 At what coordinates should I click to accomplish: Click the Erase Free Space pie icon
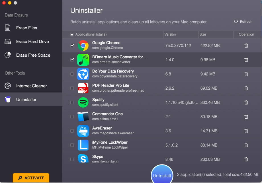[x=8, y=55]
